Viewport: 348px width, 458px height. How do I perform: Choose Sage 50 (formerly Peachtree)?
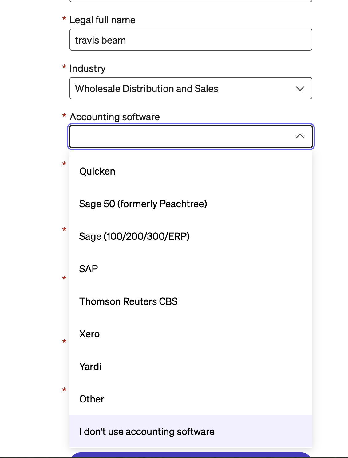191,204
